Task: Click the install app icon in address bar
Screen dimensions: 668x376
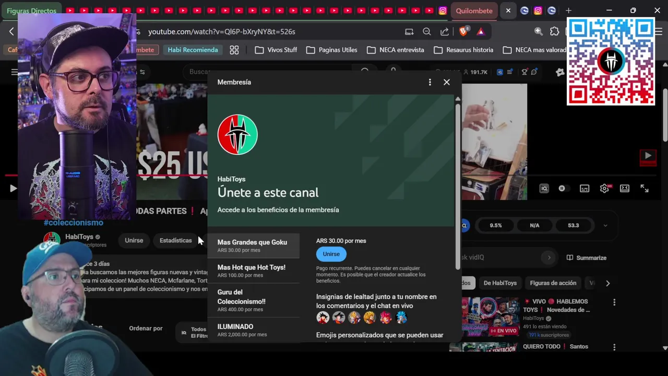Action: pos(409,31)
